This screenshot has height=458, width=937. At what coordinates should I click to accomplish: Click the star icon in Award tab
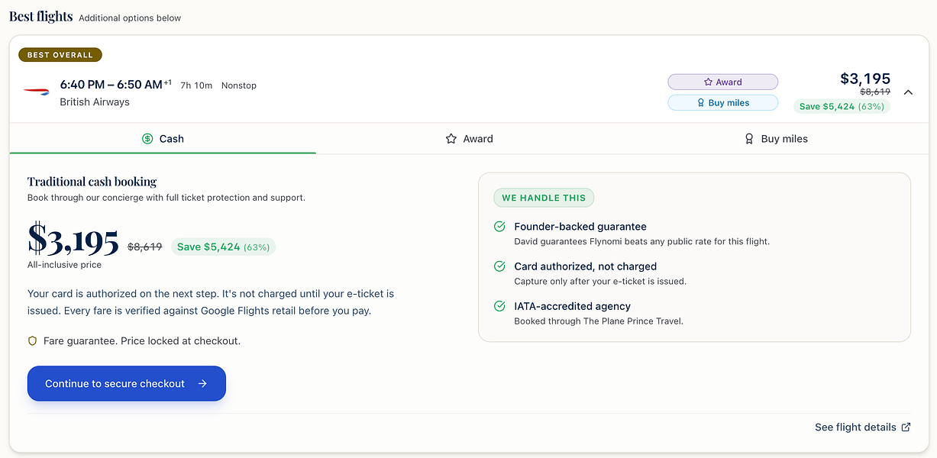[x=451, y=139]
